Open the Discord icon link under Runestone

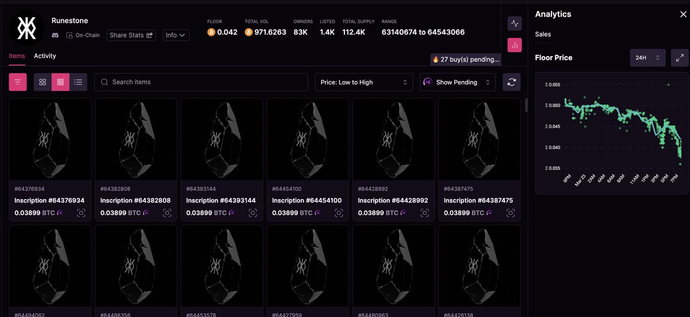coord(56,35)
